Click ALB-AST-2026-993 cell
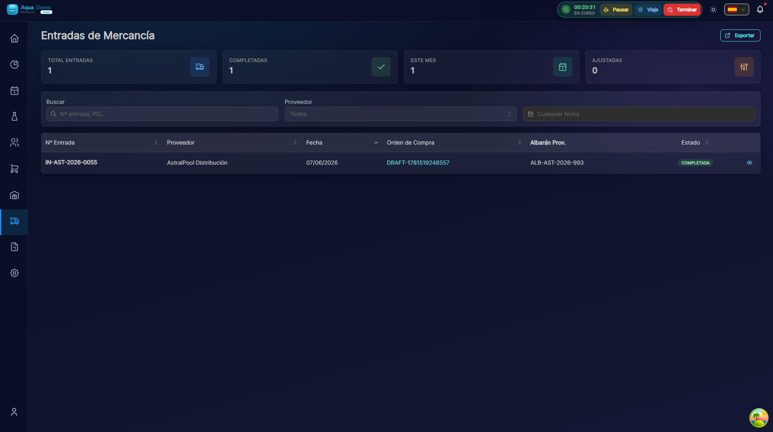The height and width of the screenshot is (432, 773). (557, 163)
